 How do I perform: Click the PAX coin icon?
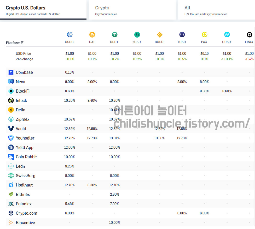click(x=204, y=35)
